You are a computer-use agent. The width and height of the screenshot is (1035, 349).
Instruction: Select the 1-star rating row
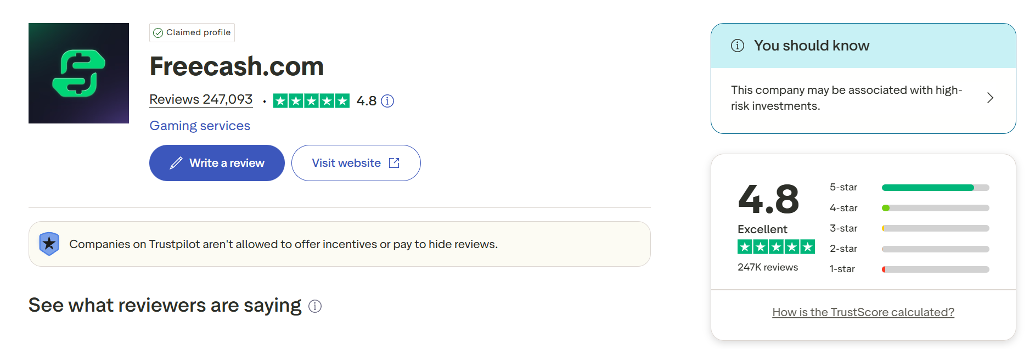tap(909, 269)
